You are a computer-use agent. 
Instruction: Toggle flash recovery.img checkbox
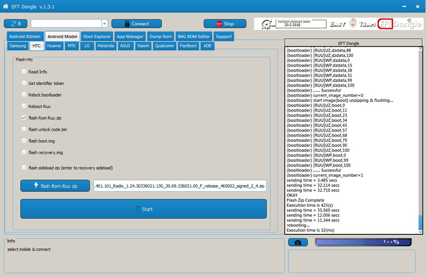tap(24, 153)
